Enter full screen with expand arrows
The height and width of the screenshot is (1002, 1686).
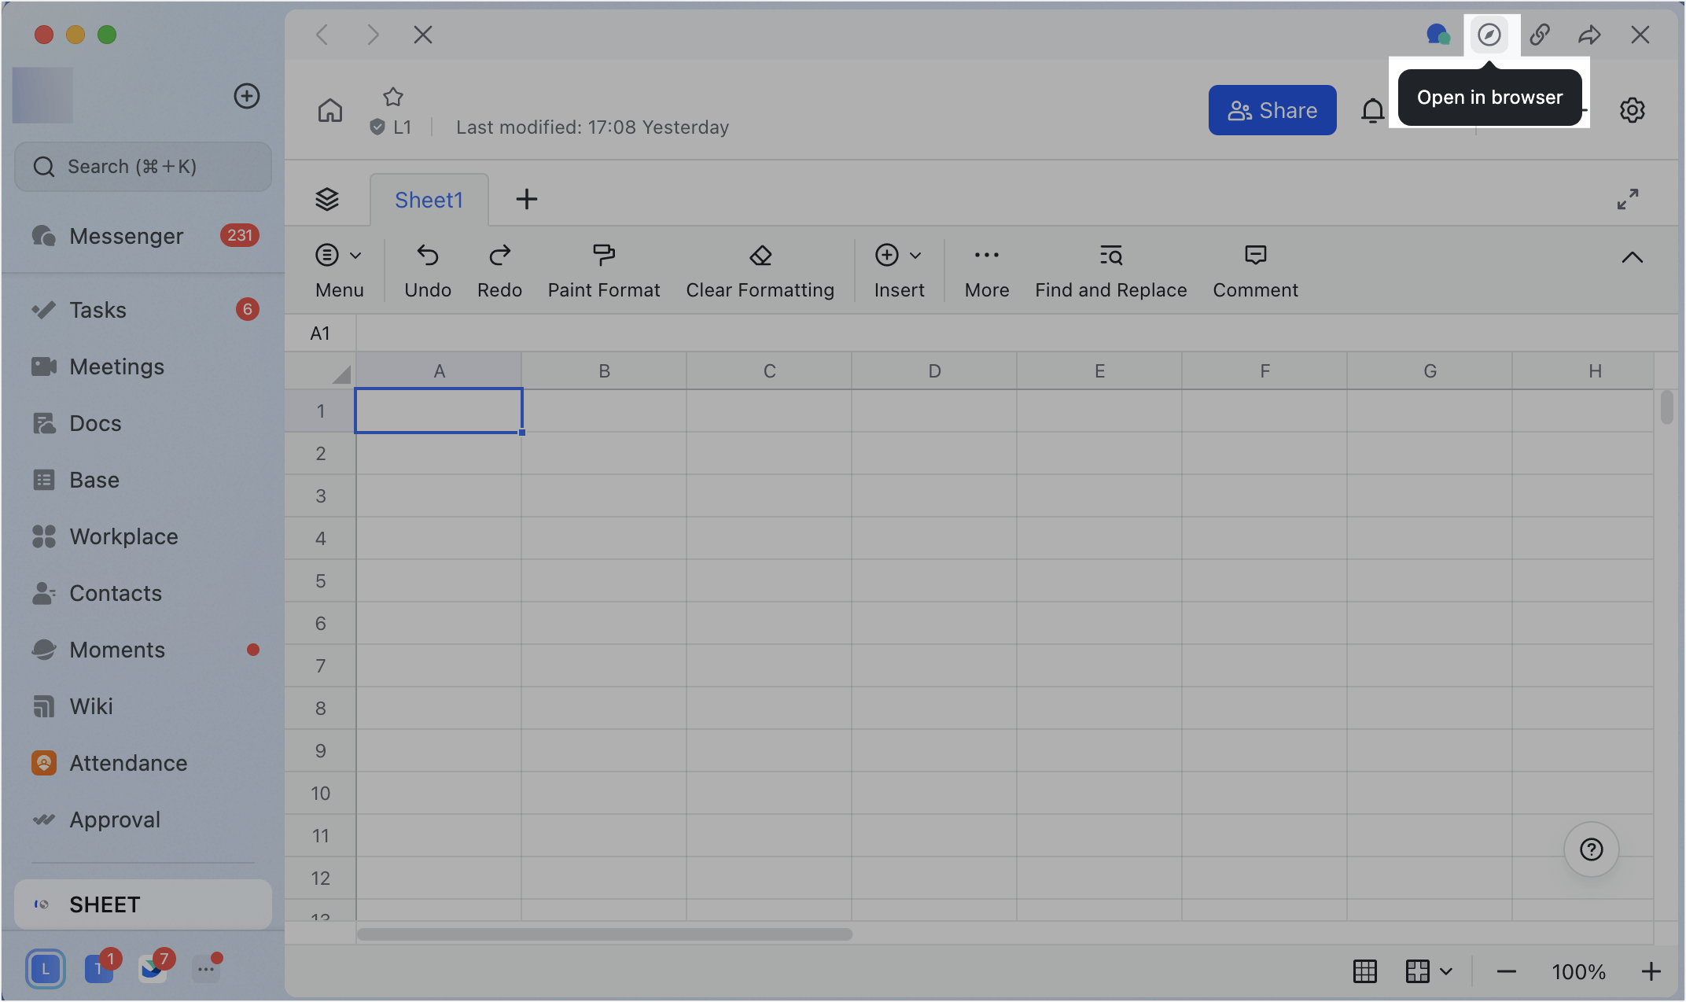[1628, 199]
